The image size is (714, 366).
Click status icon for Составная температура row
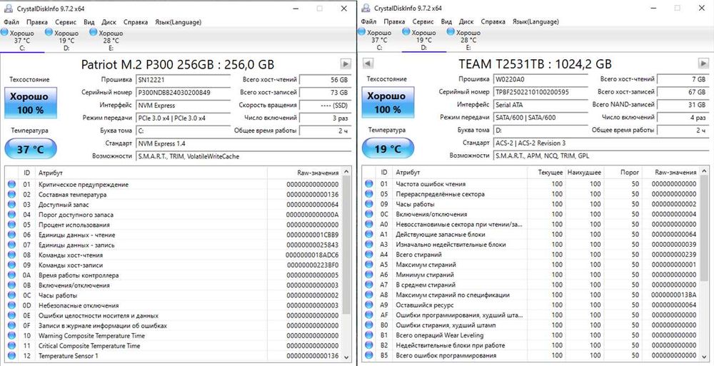pos(11,194)
